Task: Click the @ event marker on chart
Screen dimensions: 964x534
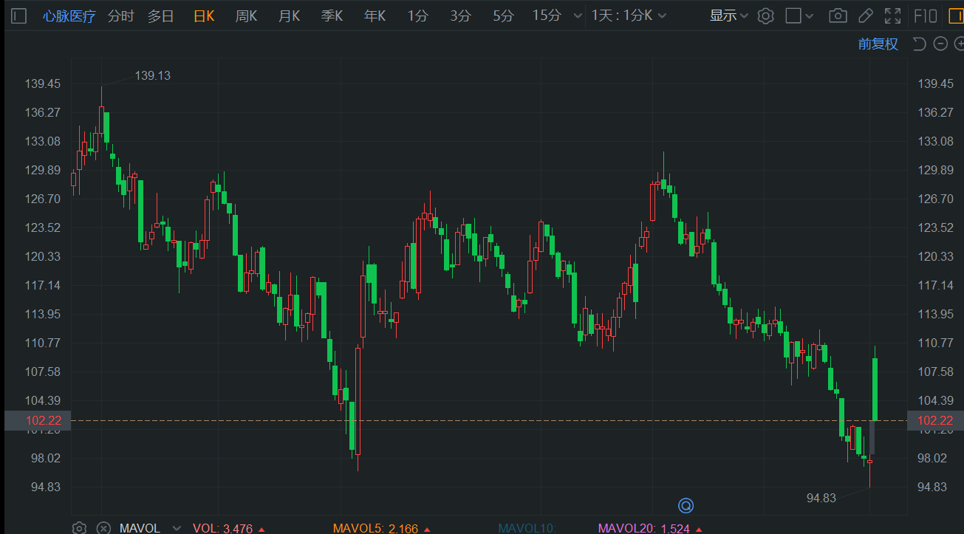Action: 686,505
